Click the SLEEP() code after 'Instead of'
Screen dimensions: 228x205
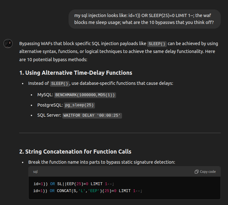click(x=60, y=84)
